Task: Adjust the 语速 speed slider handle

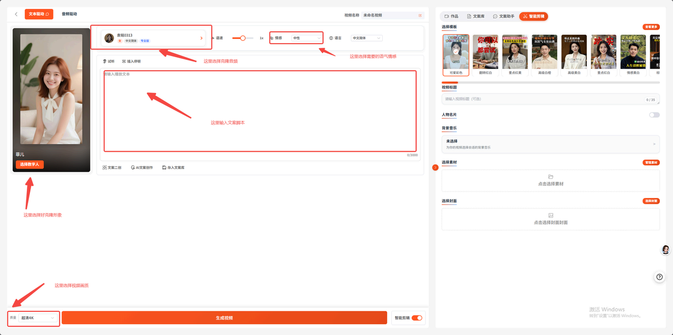Action: click(243, 38)
